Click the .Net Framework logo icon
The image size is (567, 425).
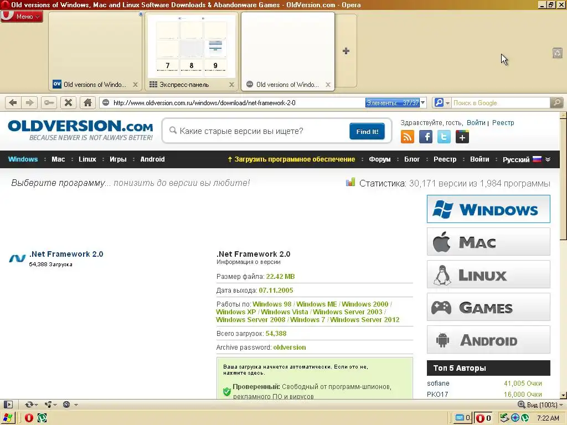pyautogui.click(x=17, y=258)
